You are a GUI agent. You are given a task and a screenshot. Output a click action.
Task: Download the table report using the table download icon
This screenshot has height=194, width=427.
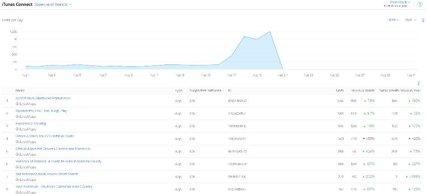418,83
